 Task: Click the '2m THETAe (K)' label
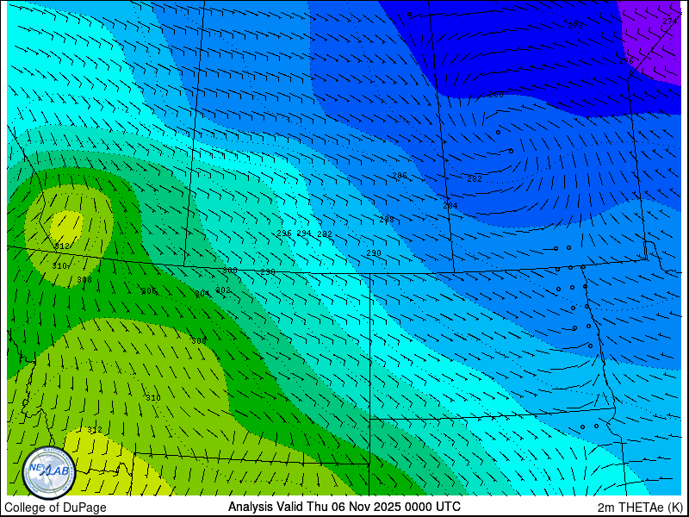pyautogui.click(x=640, y=507)
